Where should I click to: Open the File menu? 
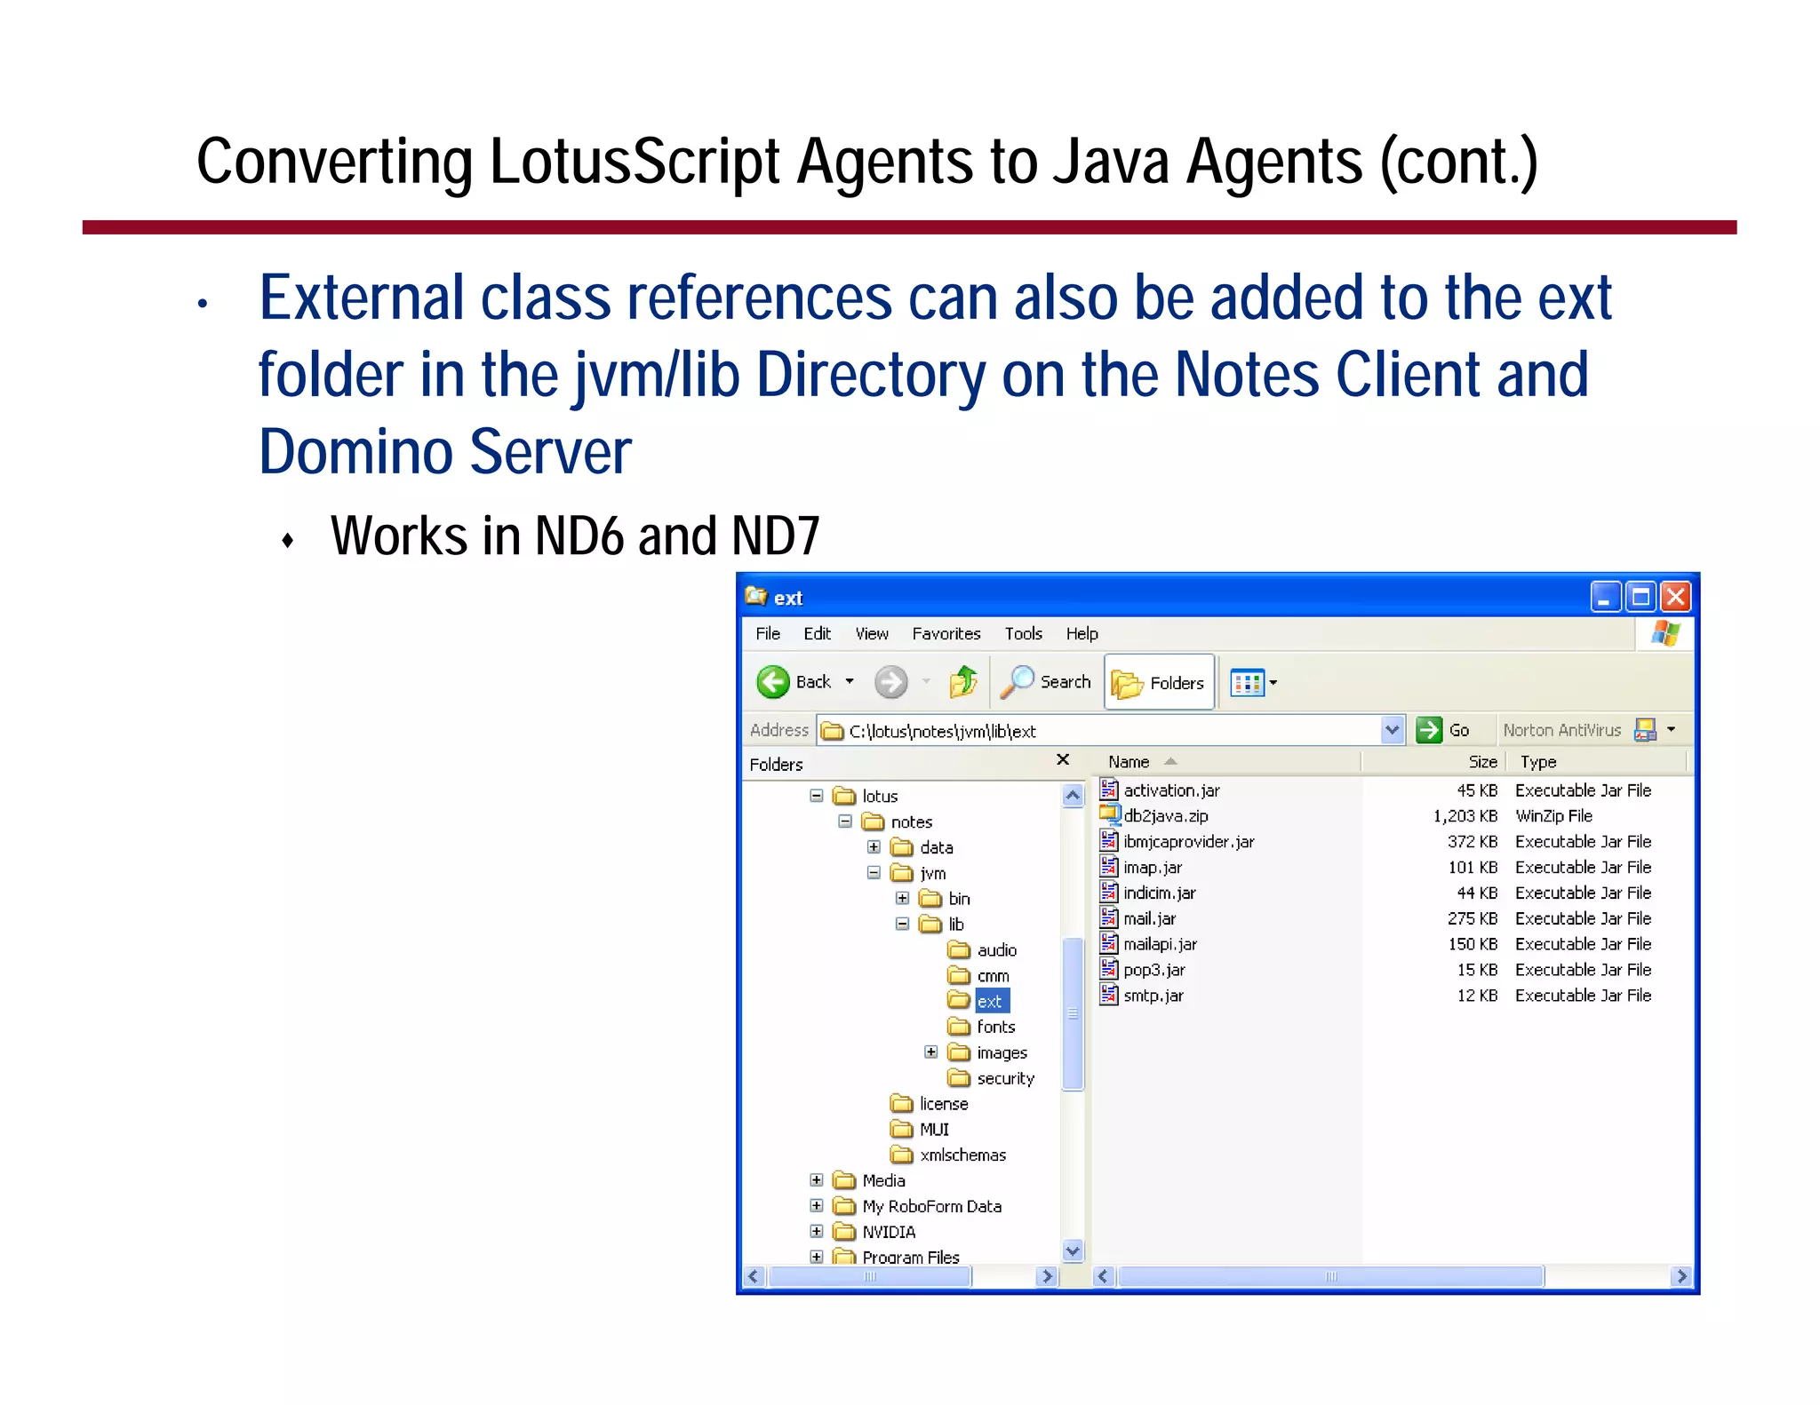pos(768,633)
